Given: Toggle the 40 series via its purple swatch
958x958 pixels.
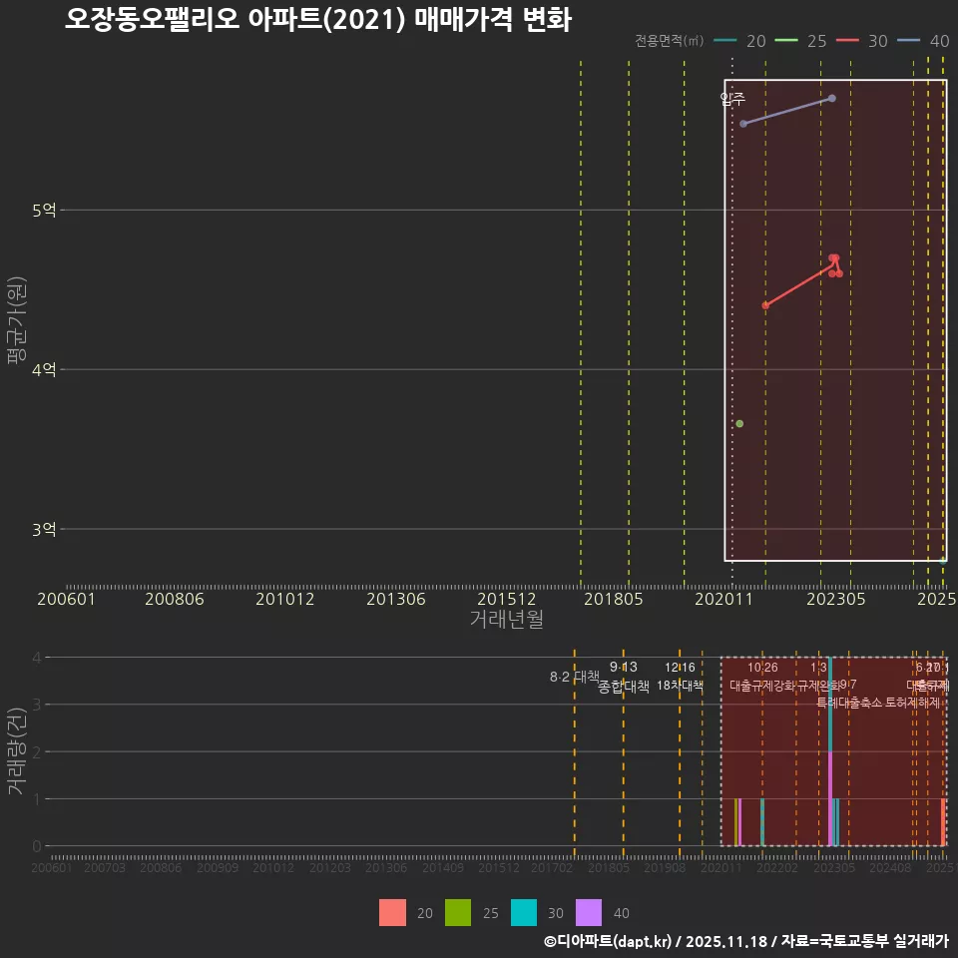Looking at the screenshot, I should click(x=588, y=913).
